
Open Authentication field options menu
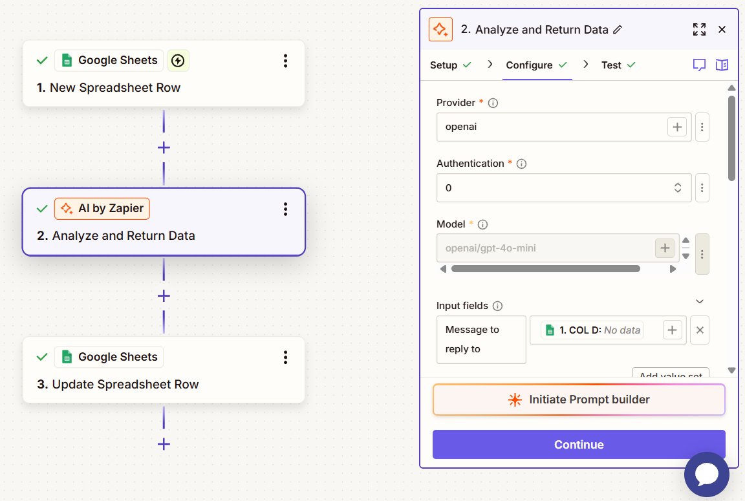click(x=702, y=187)
